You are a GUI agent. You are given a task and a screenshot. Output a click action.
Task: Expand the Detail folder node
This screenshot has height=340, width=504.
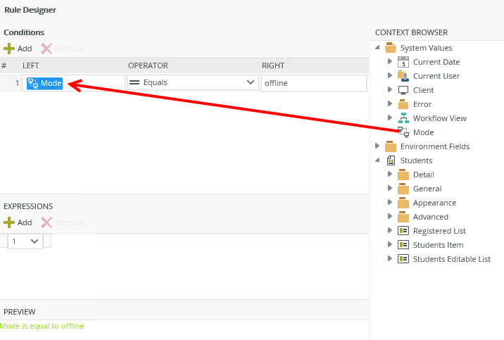tap(389, 174)
